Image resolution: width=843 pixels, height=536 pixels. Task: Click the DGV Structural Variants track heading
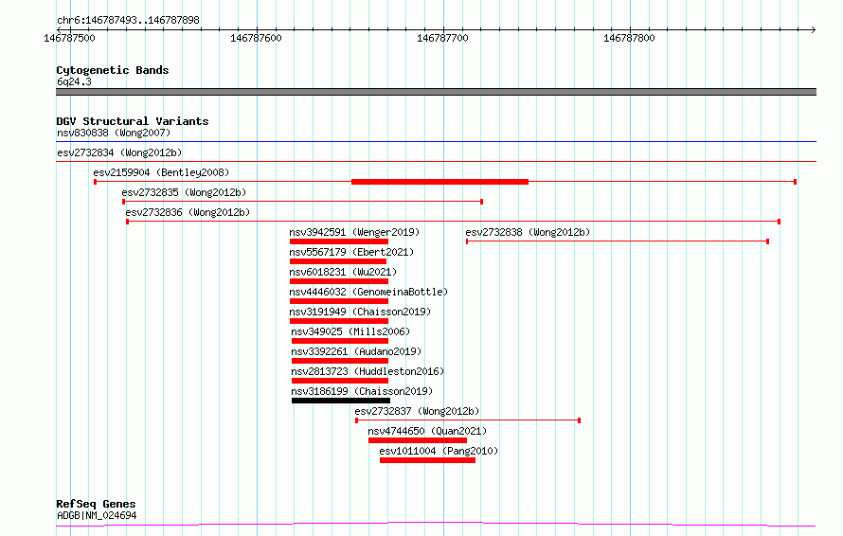[x=133, y=121]
